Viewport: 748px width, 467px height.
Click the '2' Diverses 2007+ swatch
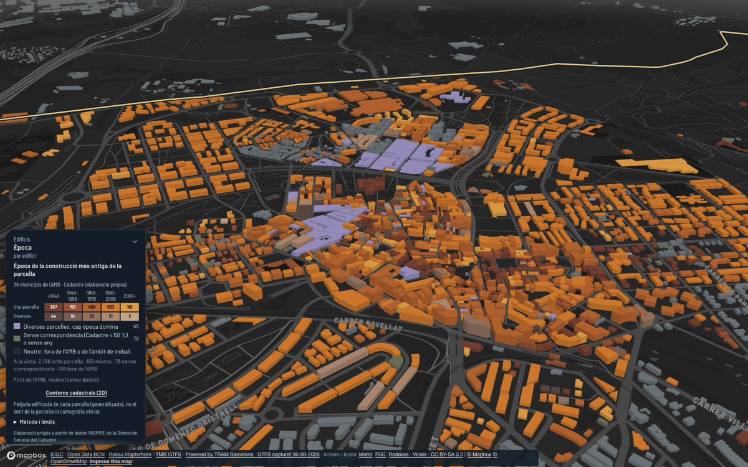[130, 316]
